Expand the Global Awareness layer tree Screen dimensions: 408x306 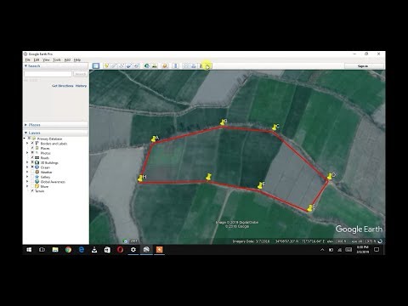coord(27,182)
